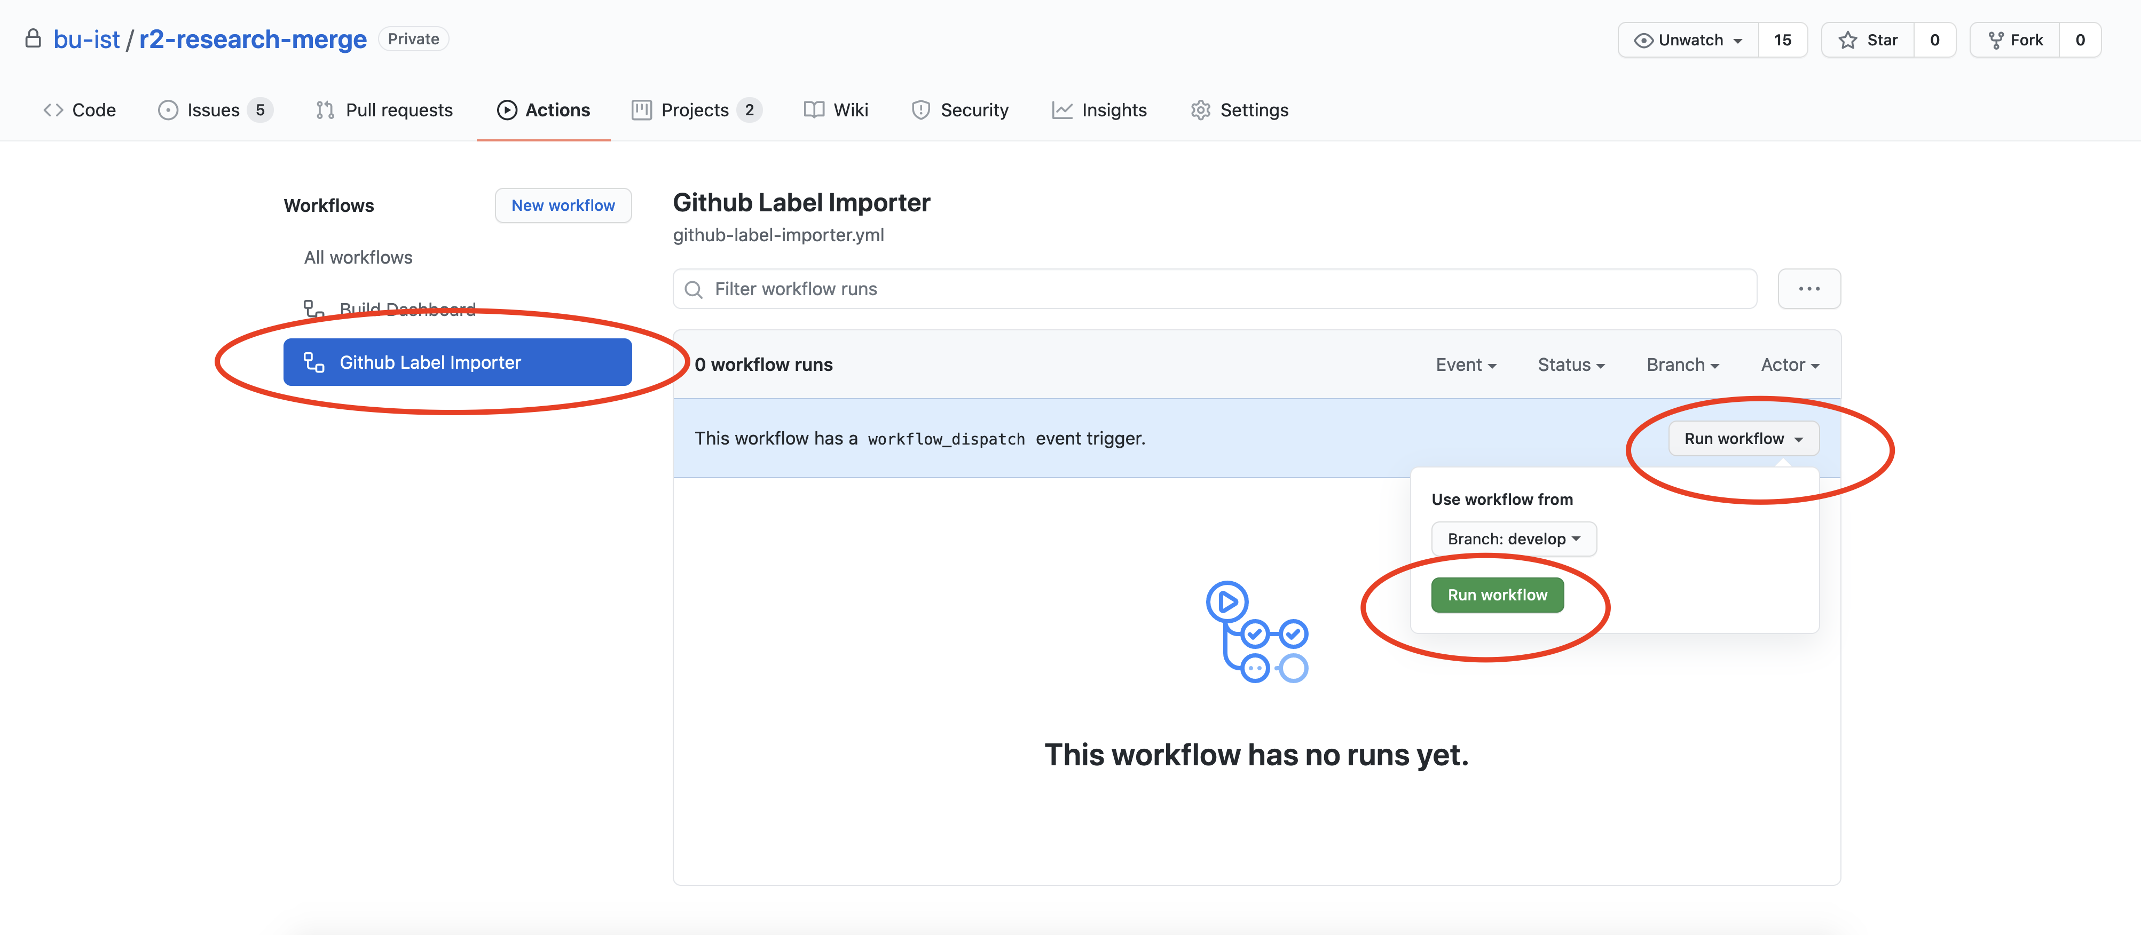Click the Settings gear icon
Screen dimensions: 2141x935
click(1200, 110)
